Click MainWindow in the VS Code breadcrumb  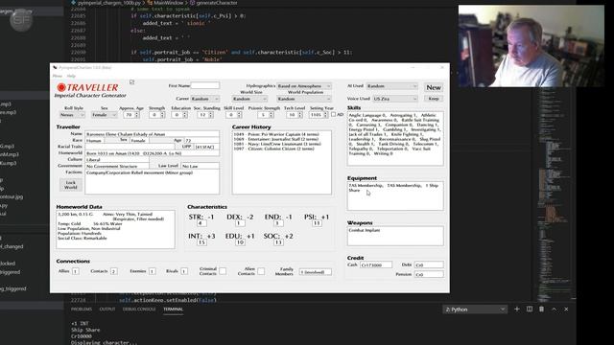tap(169, 3)
